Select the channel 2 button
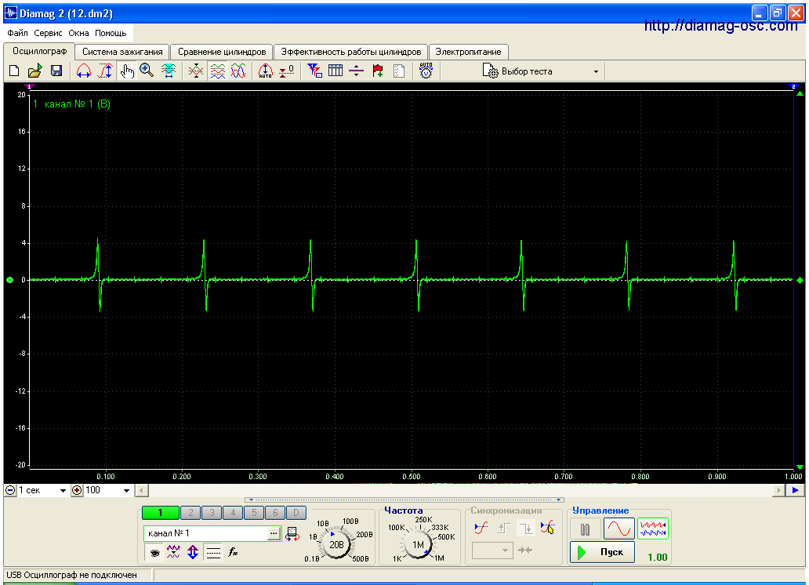809x585 pixels. 191,513
